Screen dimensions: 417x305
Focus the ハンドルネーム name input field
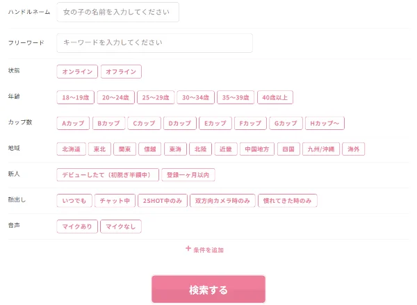point(117,13)
